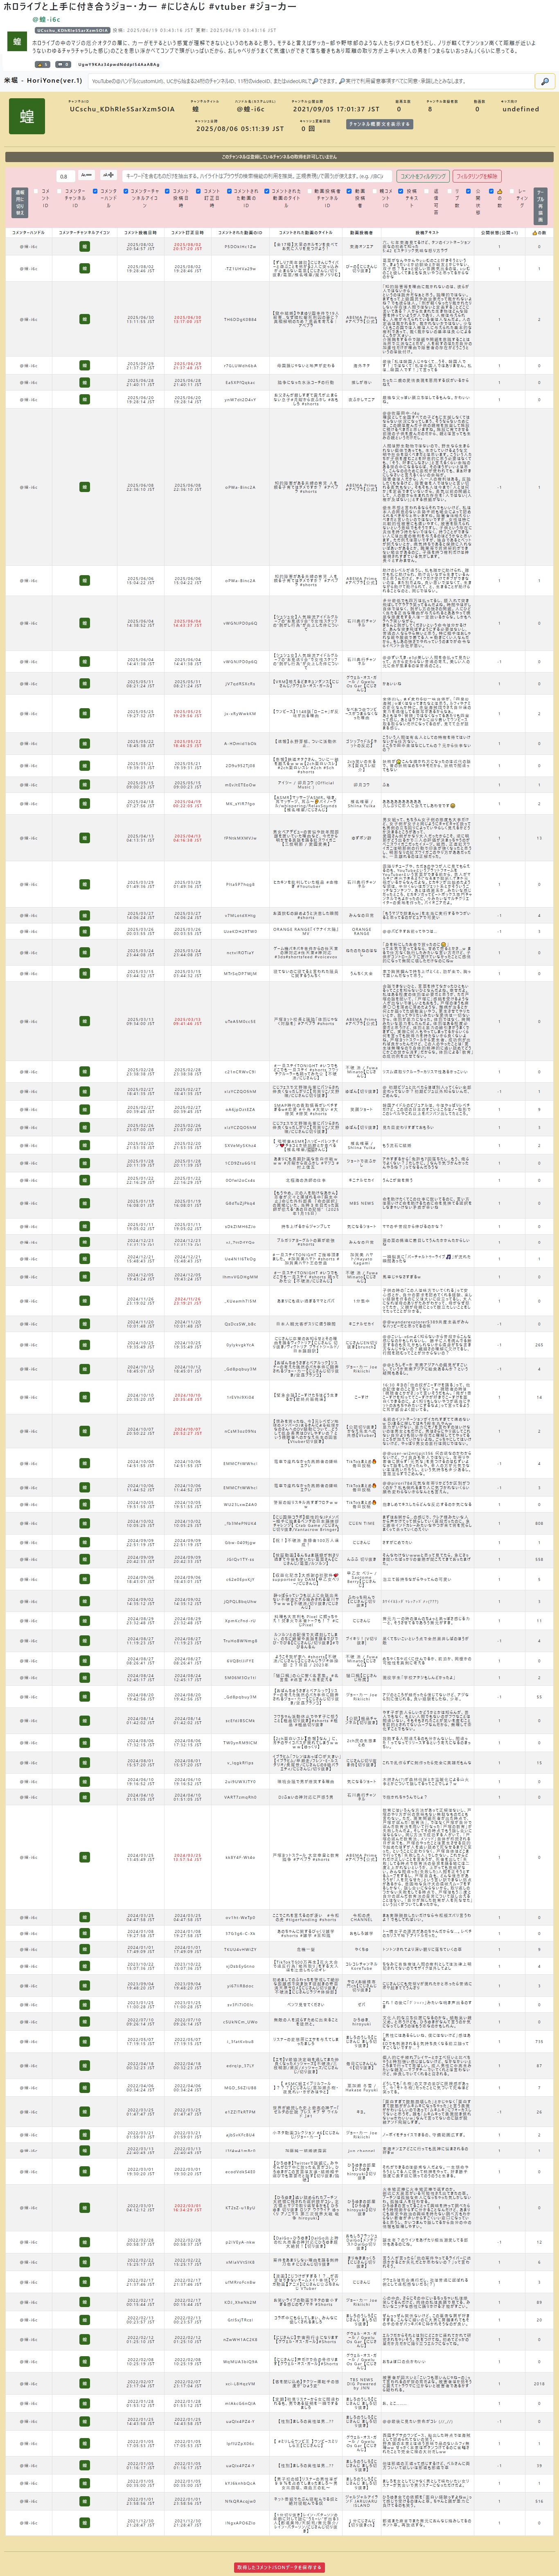The width and height of the screenshot is (559, 2576).
Task: Click the thumbs-up count badge under description
Action: (x=42, y=64)
